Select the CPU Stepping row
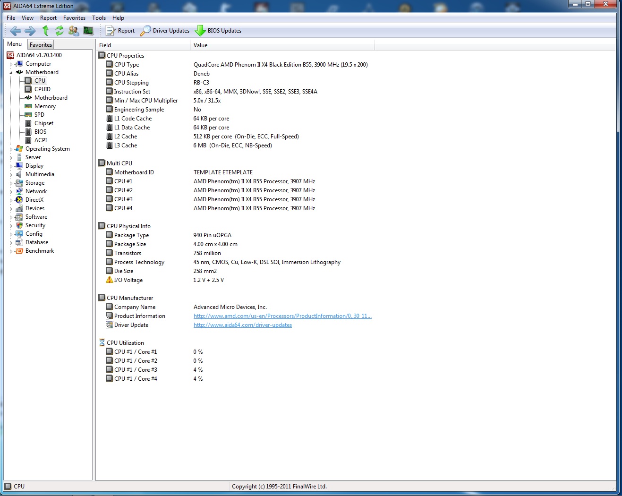The width and height of the screenshot is (622, 496). (157, 83)
